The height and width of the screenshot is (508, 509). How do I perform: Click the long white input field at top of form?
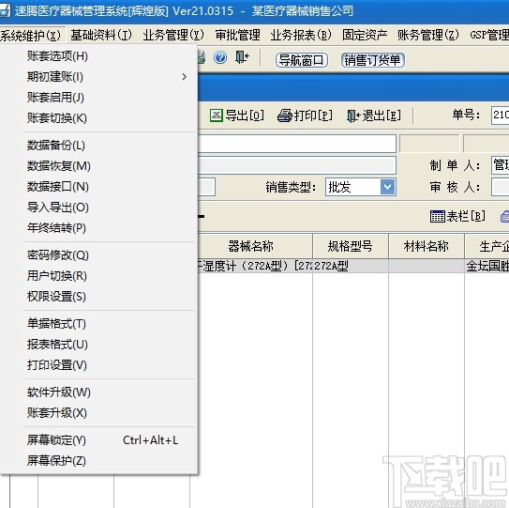(297, 144)
